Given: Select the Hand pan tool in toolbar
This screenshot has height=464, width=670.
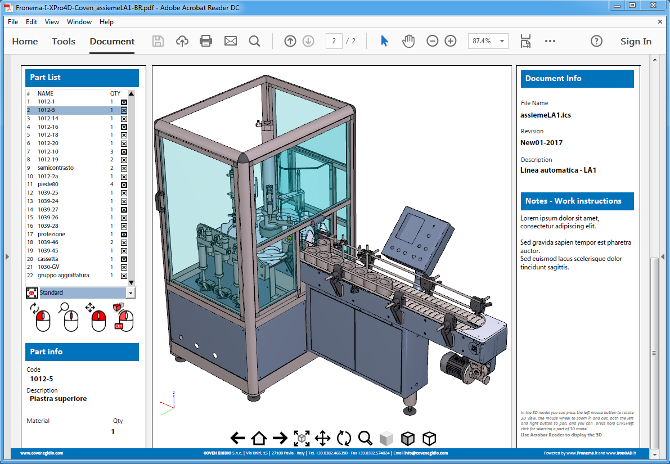Looking at the screenshot, I should pyautogui.click(x=408, y=41).
